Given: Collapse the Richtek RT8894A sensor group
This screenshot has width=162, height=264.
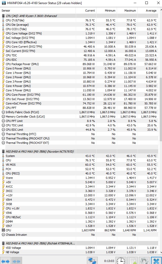Looking at the screenshot, I should [3, 243].
